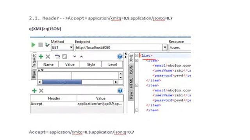Submit the request with green play button
The image size is (250, 140).
tap(33, 45)
